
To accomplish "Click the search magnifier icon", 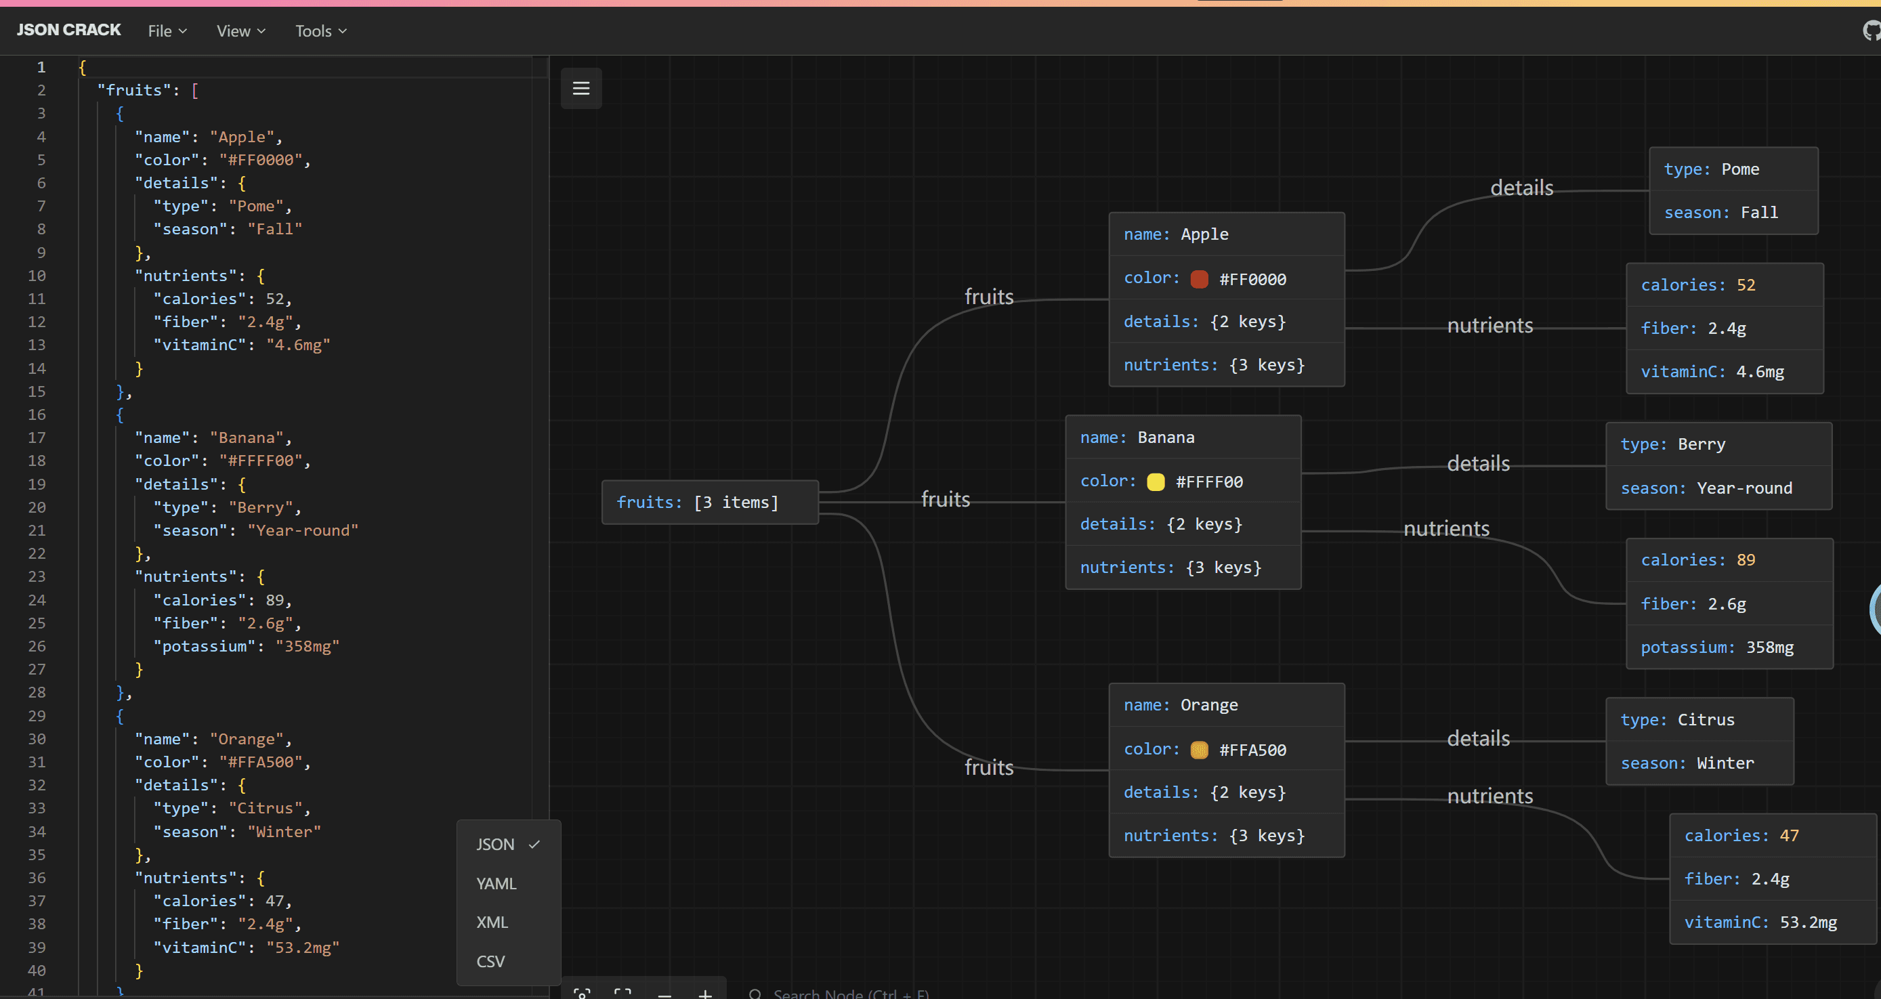I will (756, 994).
